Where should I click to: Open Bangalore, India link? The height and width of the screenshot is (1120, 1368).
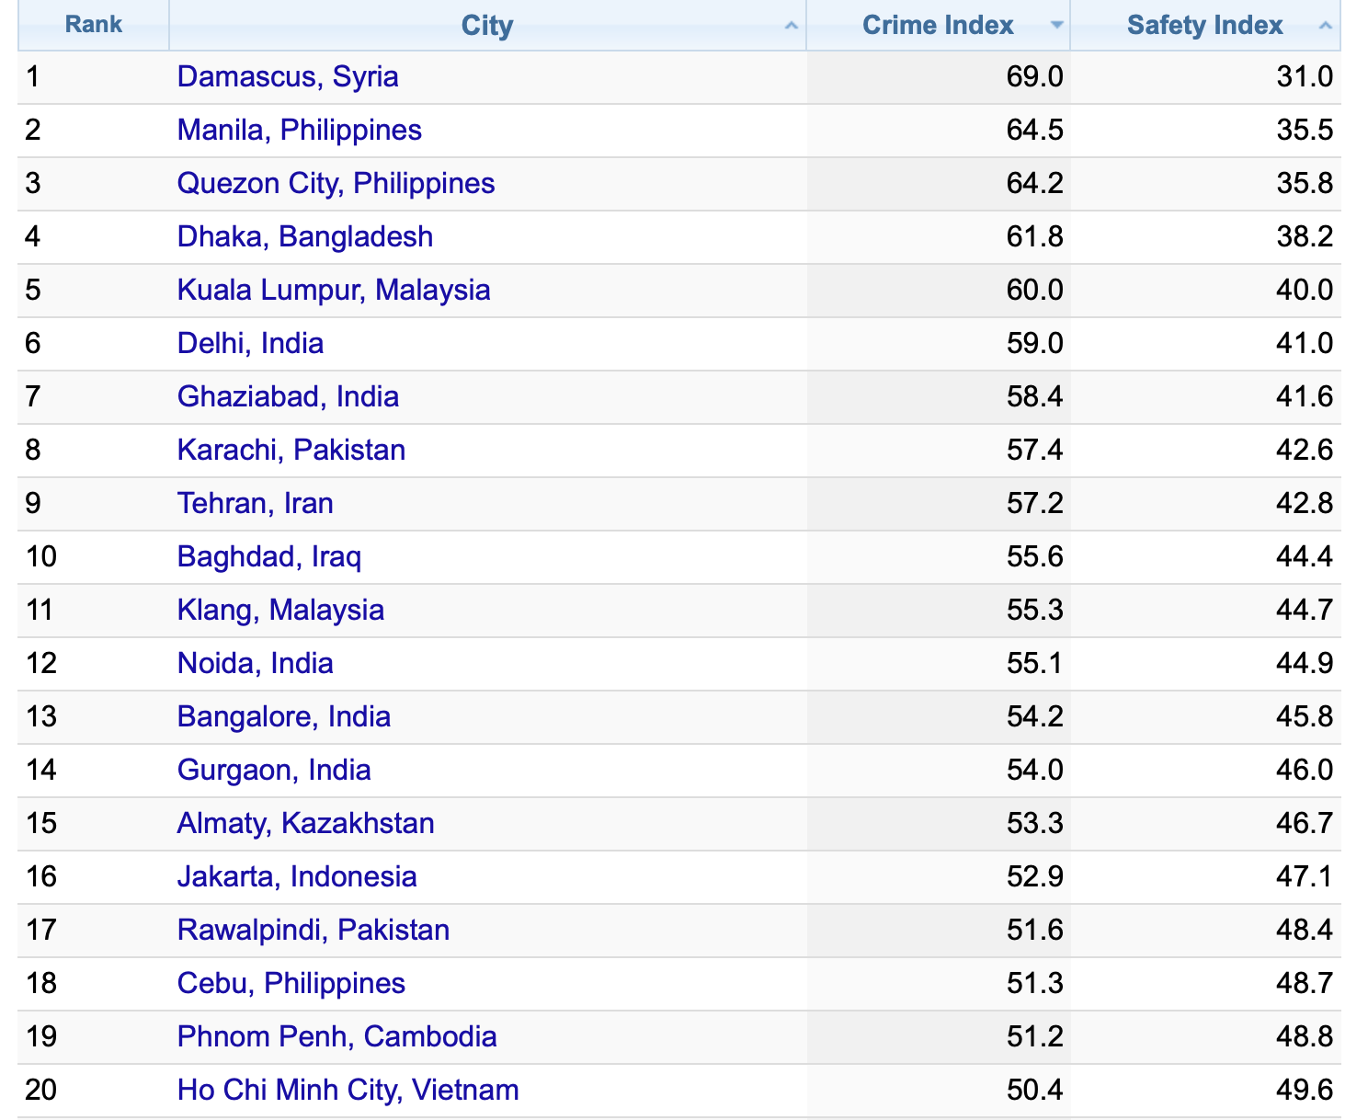[284, 716]
